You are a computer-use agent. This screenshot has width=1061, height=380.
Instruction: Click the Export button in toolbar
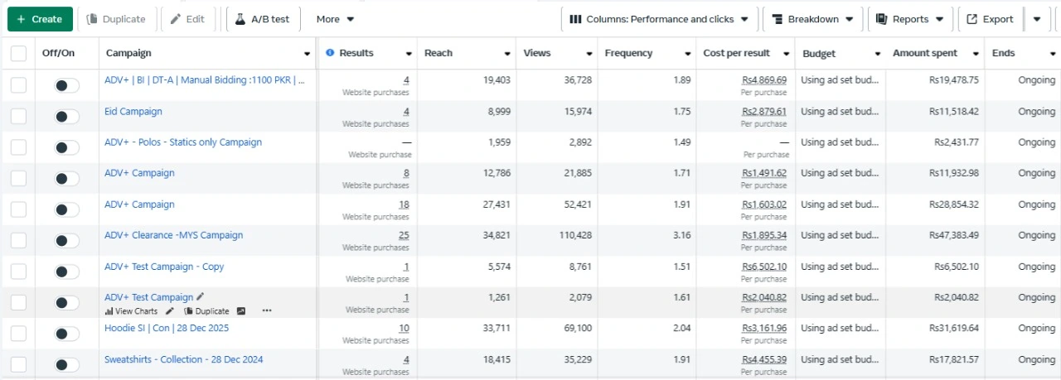[x=990, y=19]
